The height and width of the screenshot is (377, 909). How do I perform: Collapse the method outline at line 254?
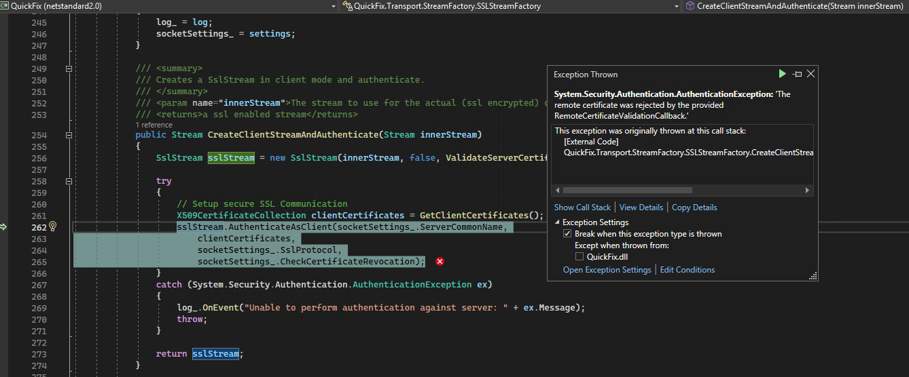click(69, 135)
